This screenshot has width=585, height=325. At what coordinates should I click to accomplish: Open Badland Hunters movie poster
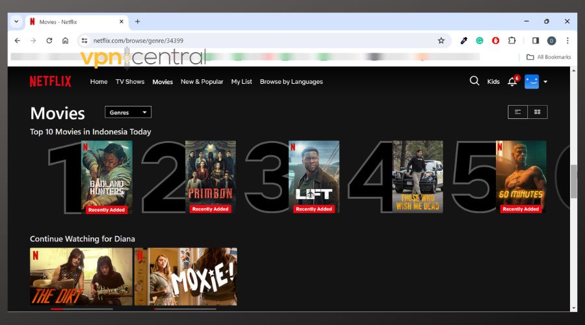click(107, 177)
